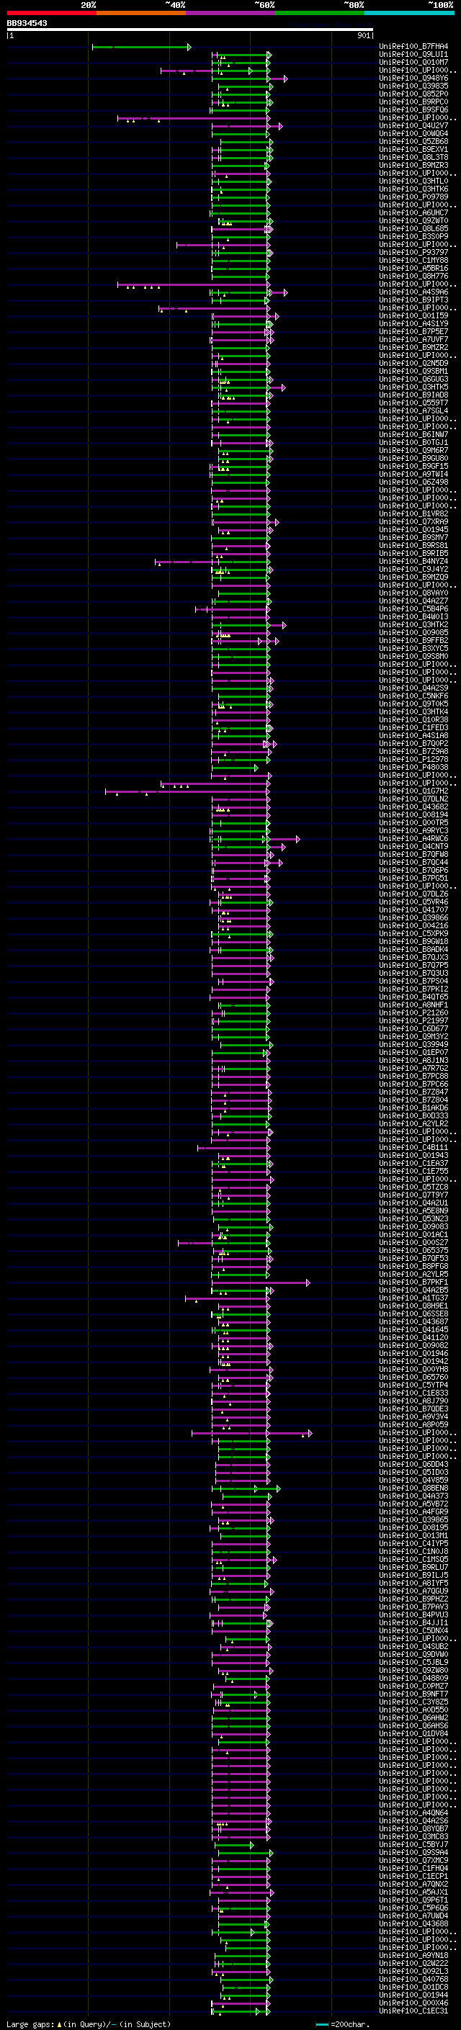The image size is (461, 2030).
Task: Select the UniRef100_B9EXV1 label
Action: tap(413, 150)
